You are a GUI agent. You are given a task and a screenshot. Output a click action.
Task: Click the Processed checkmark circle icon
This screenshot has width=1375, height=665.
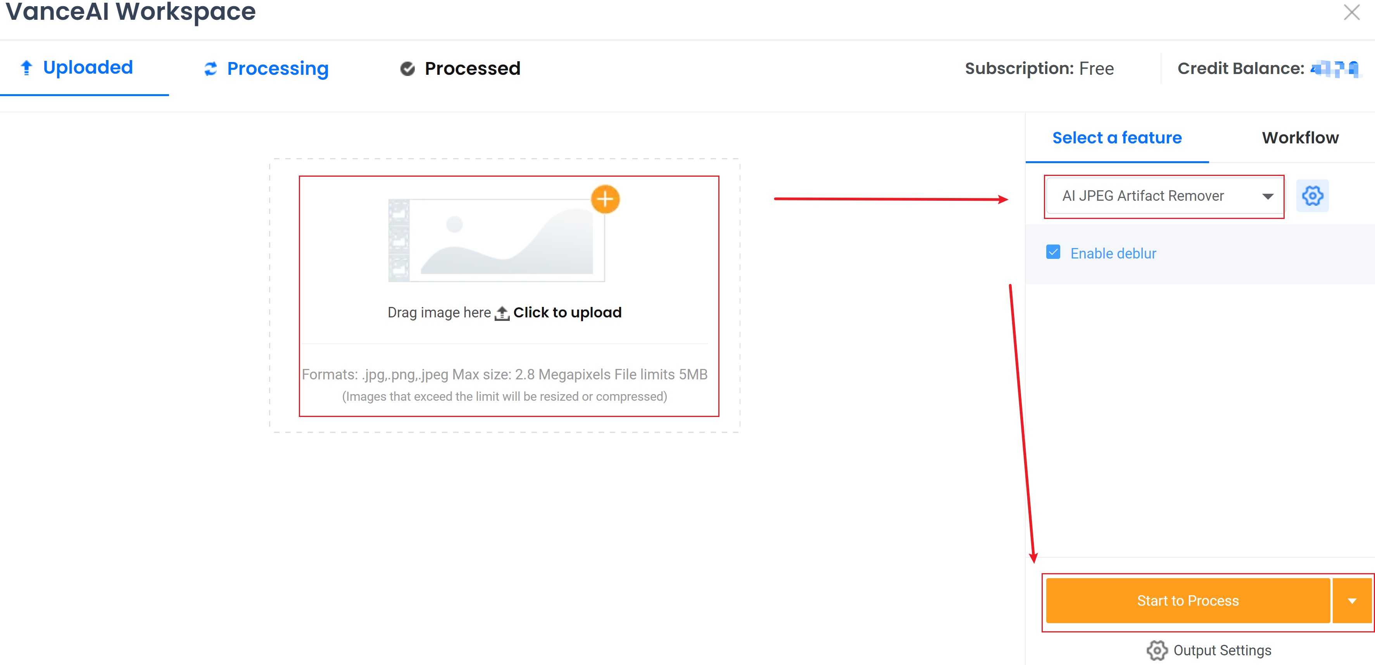(407, 69)
